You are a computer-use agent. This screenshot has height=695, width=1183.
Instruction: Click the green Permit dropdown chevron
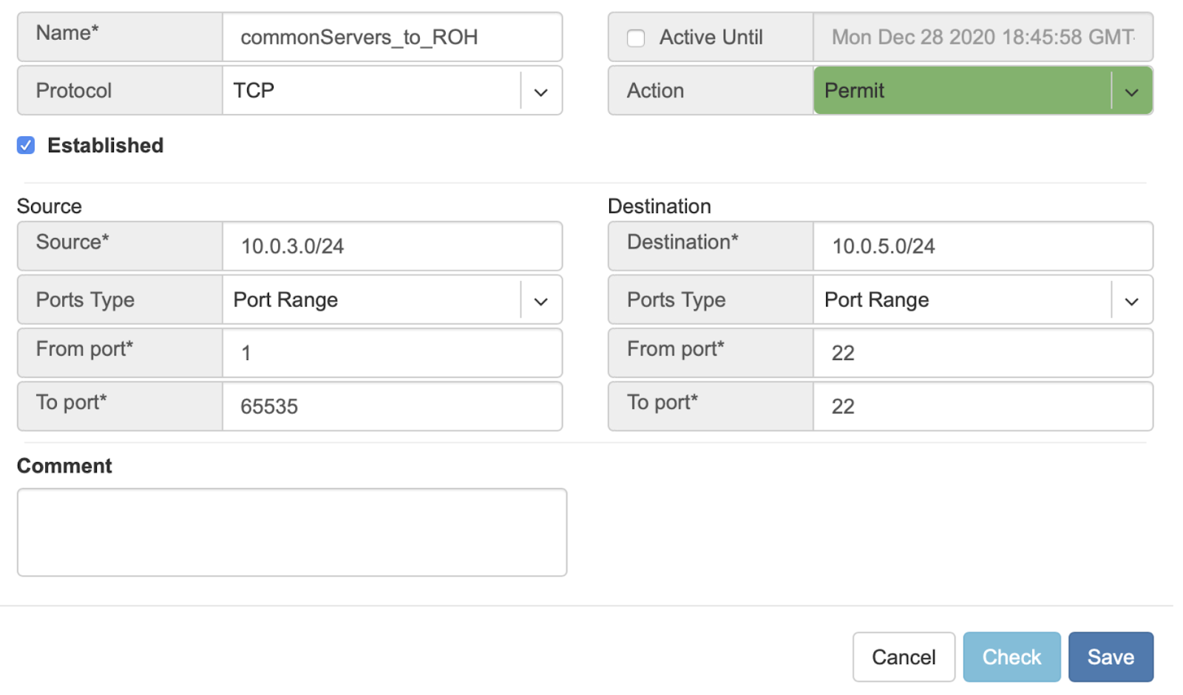1131,92
